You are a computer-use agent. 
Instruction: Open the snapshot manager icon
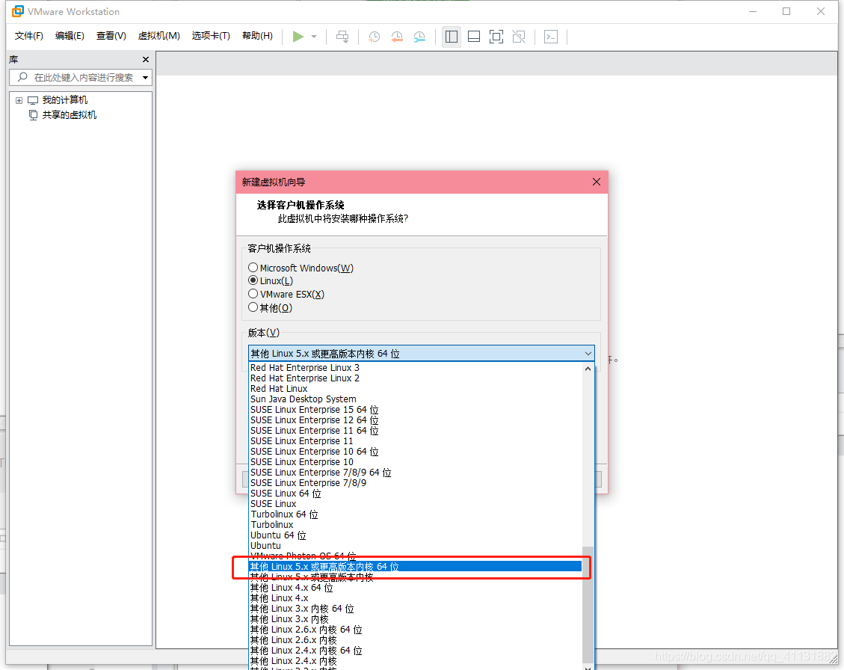tap(419, 37)
